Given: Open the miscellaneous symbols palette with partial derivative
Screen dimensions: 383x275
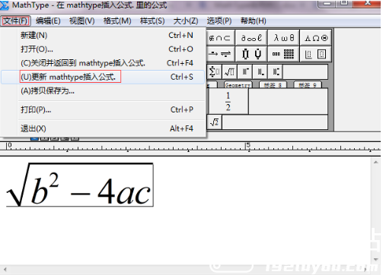Looking at the screenshot, I should pyautogui.click(x=251, y=38).
